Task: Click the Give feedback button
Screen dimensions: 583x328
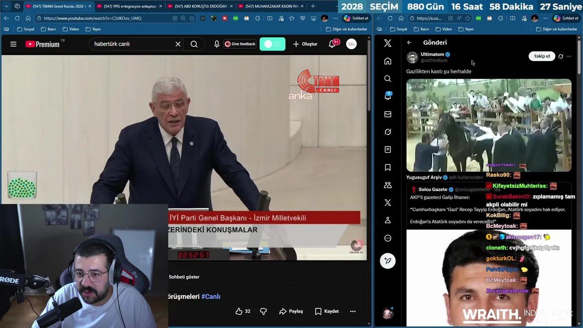Action: click(x=240, y=44)
